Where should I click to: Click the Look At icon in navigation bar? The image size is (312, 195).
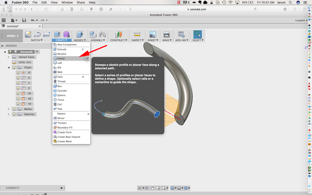coord(147,188)
